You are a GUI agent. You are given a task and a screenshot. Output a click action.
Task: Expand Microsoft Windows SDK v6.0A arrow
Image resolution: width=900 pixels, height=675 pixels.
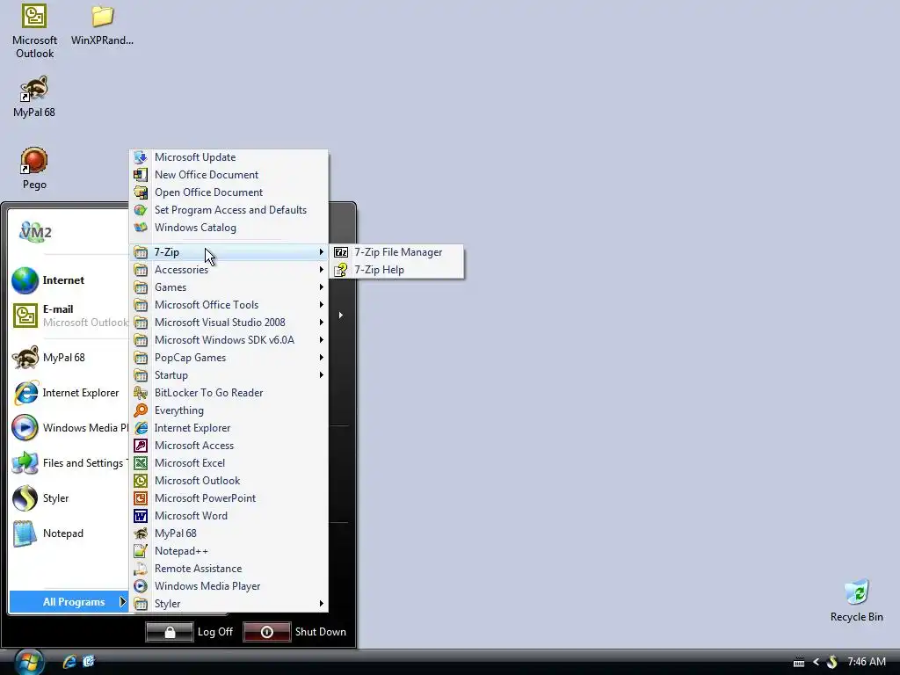[322, 340]
